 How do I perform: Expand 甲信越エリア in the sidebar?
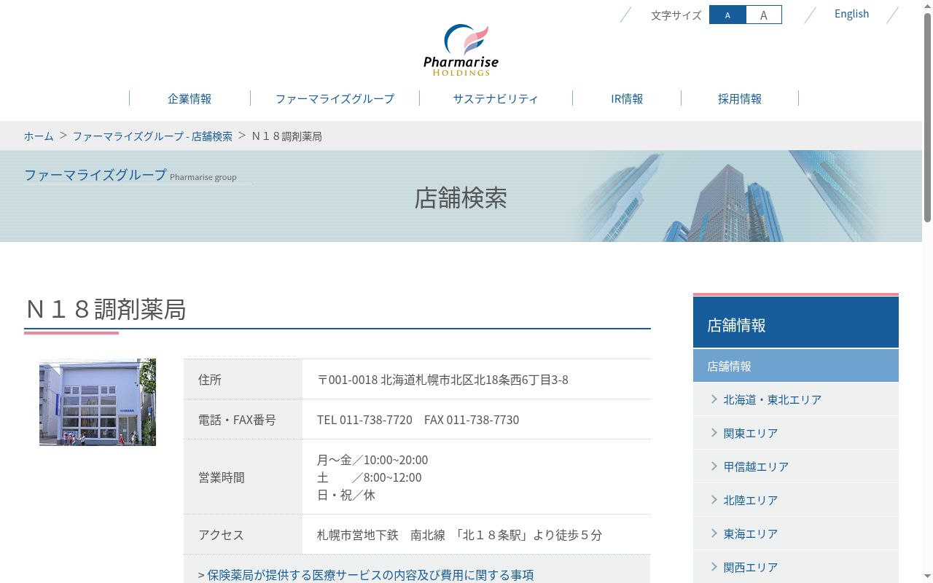(x=796, y=466)
